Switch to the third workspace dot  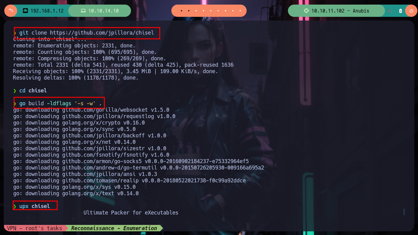189,11
